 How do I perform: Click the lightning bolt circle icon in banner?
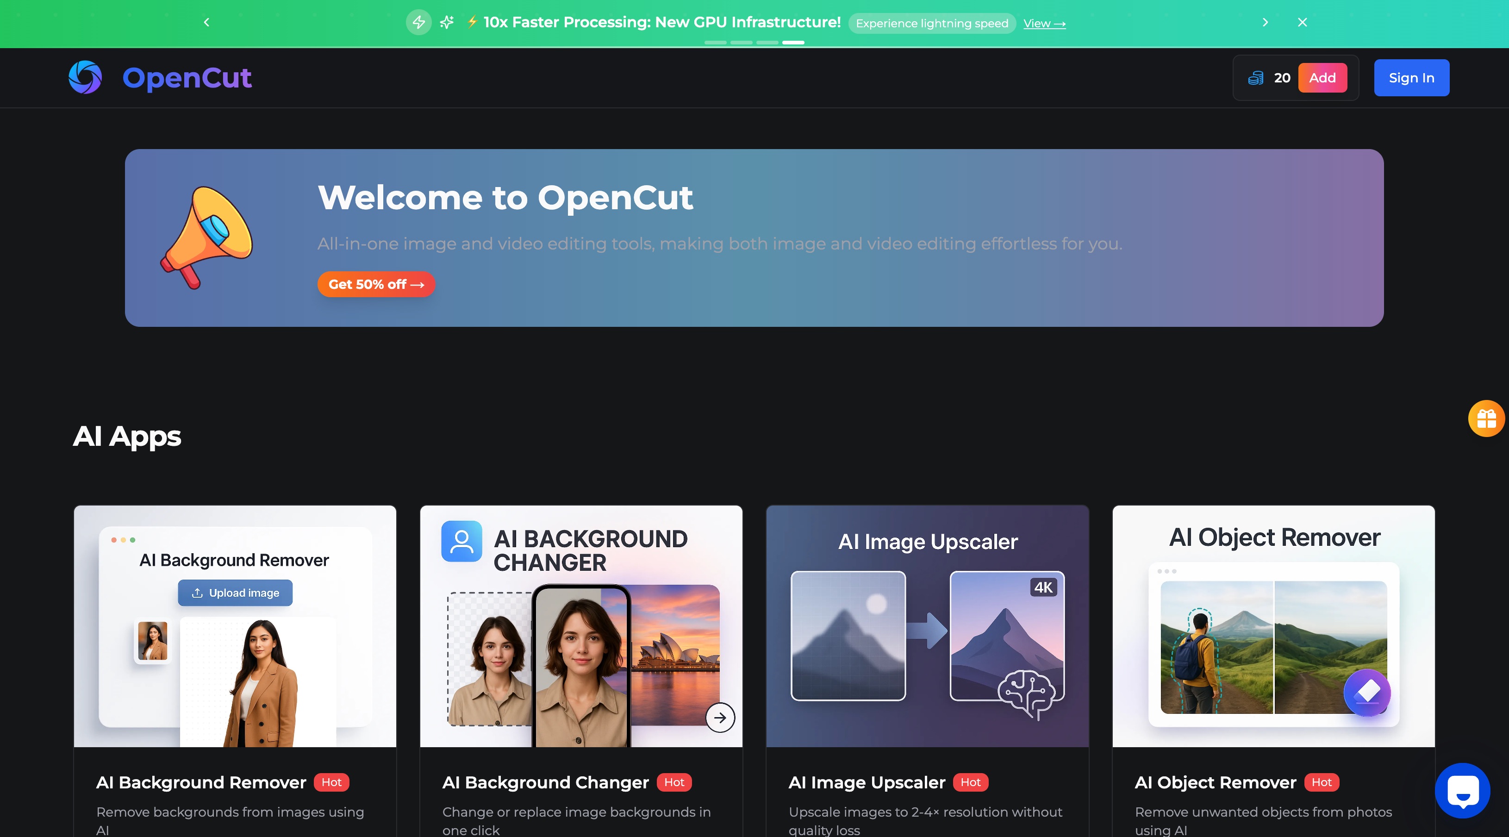coord(418,22)
